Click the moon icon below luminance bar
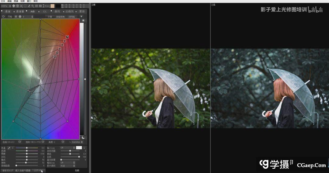This screenshot has height=173, width=329. click(x=83, y=137)
